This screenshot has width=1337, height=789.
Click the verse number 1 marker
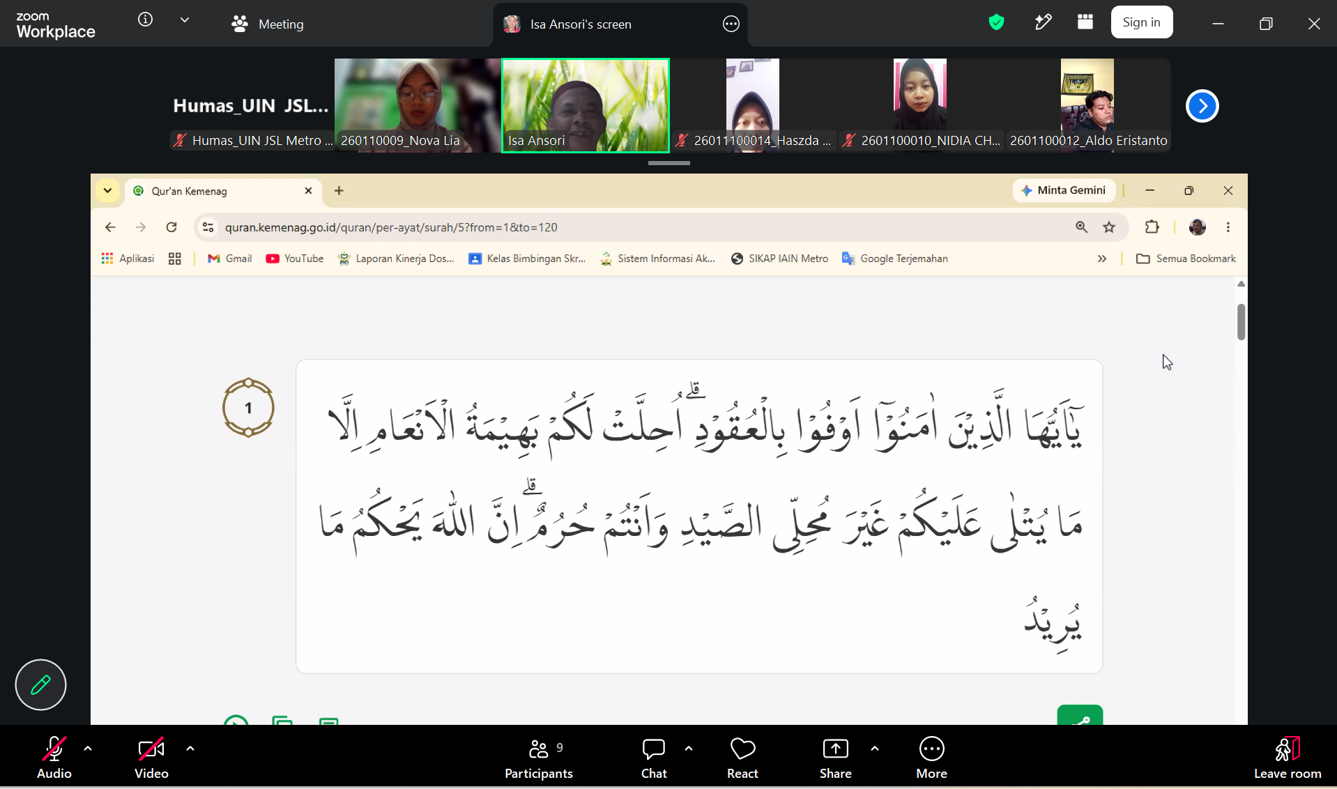248,408
